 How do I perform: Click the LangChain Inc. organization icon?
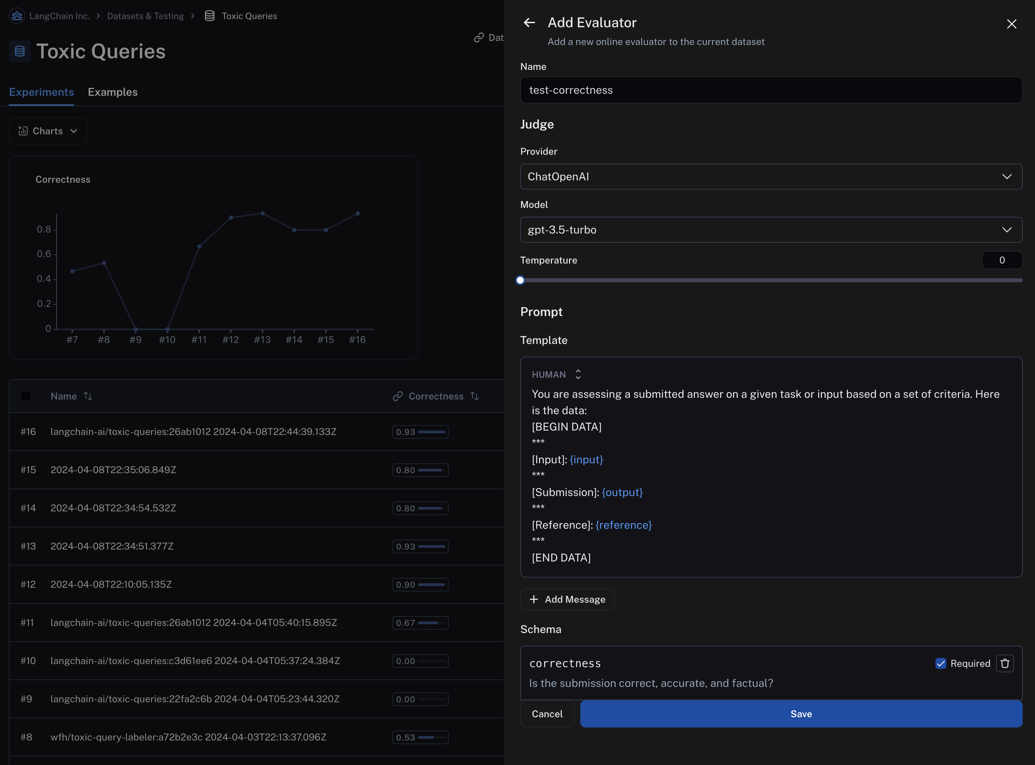pos(17,15)
